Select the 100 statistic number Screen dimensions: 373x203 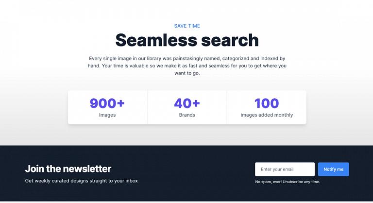point(267,103)
